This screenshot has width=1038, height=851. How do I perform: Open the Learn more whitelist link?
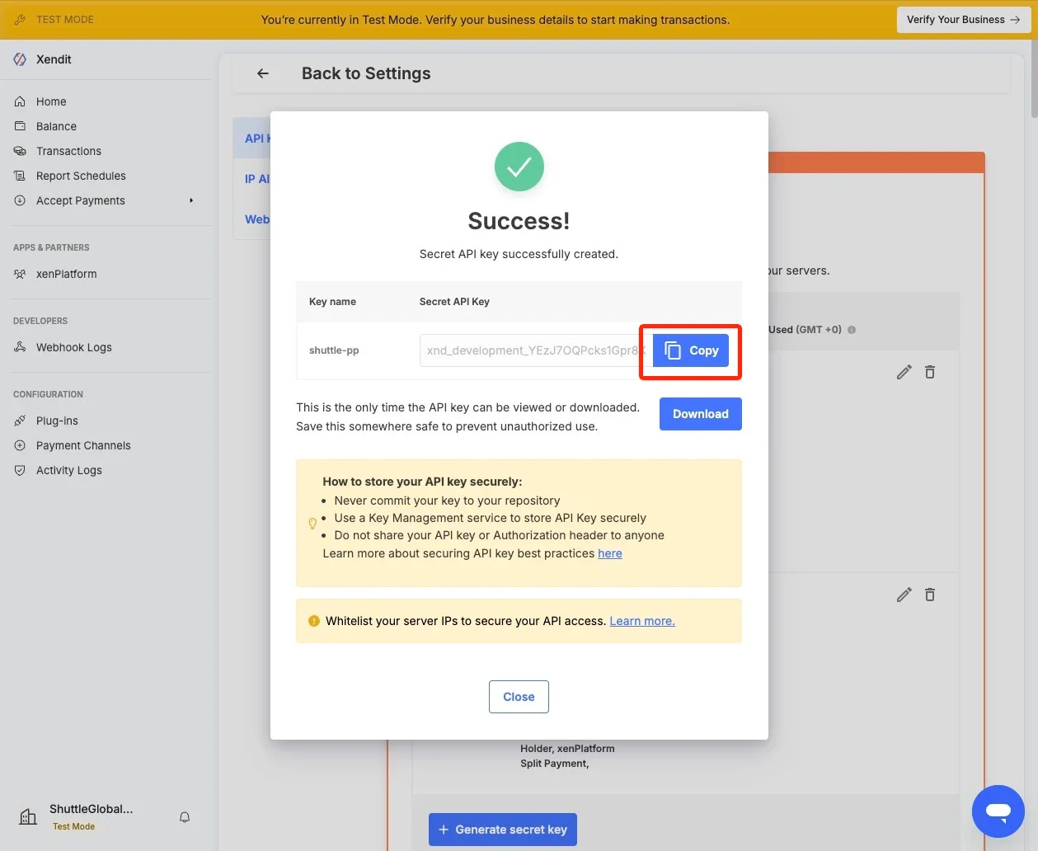641,621
